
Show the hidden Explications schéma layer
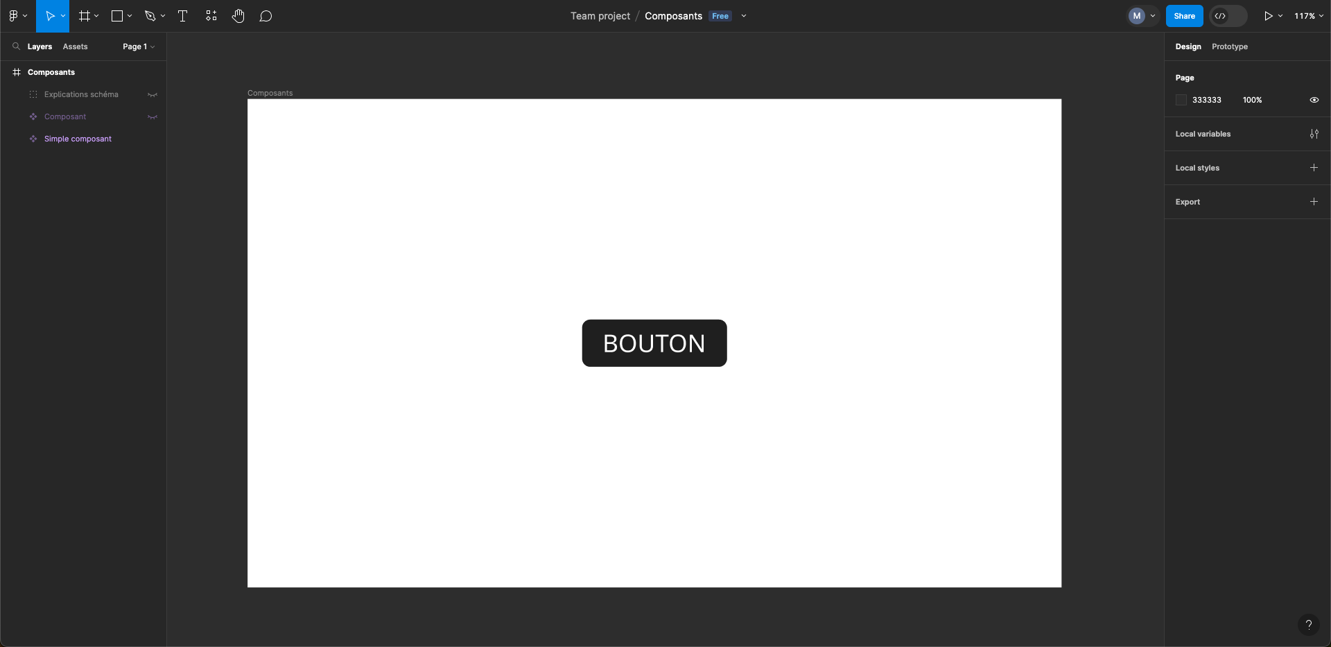coord(153,95)
